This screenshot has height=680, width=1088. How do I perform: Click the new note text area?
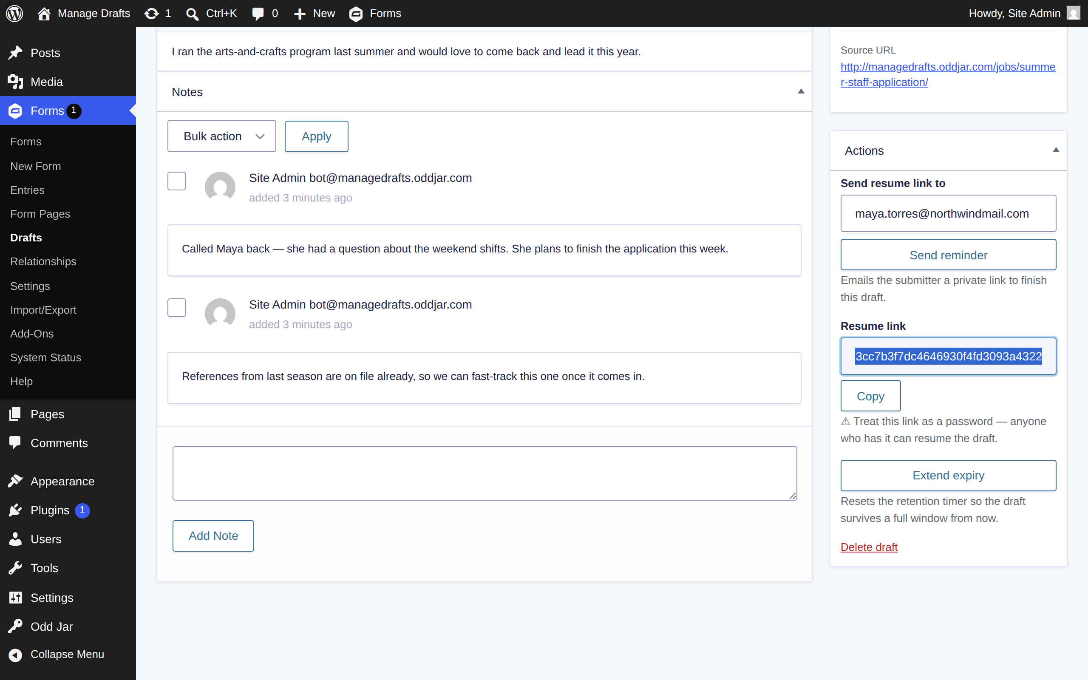pyautogui.click(x=484, y=473)
